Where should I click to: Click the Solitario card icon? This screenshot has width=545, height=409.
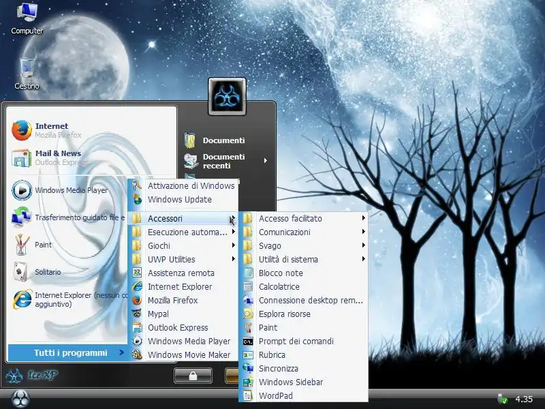coord(21,271)
